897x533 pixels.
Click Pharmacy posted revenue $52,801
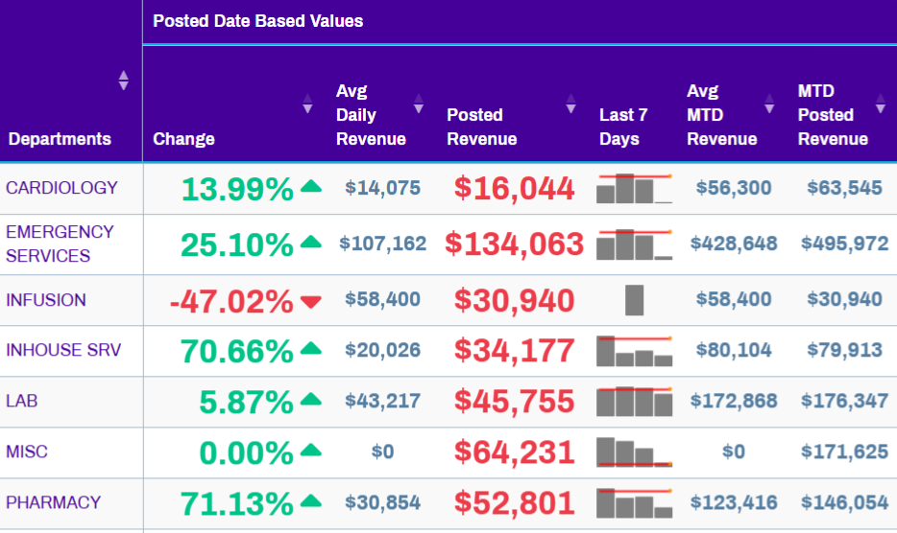pyautogui.click(x=514, y=502)
